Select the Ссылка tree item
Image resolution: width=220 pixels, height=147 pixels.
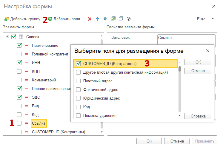pyautogui.click(x=39, y=123)
